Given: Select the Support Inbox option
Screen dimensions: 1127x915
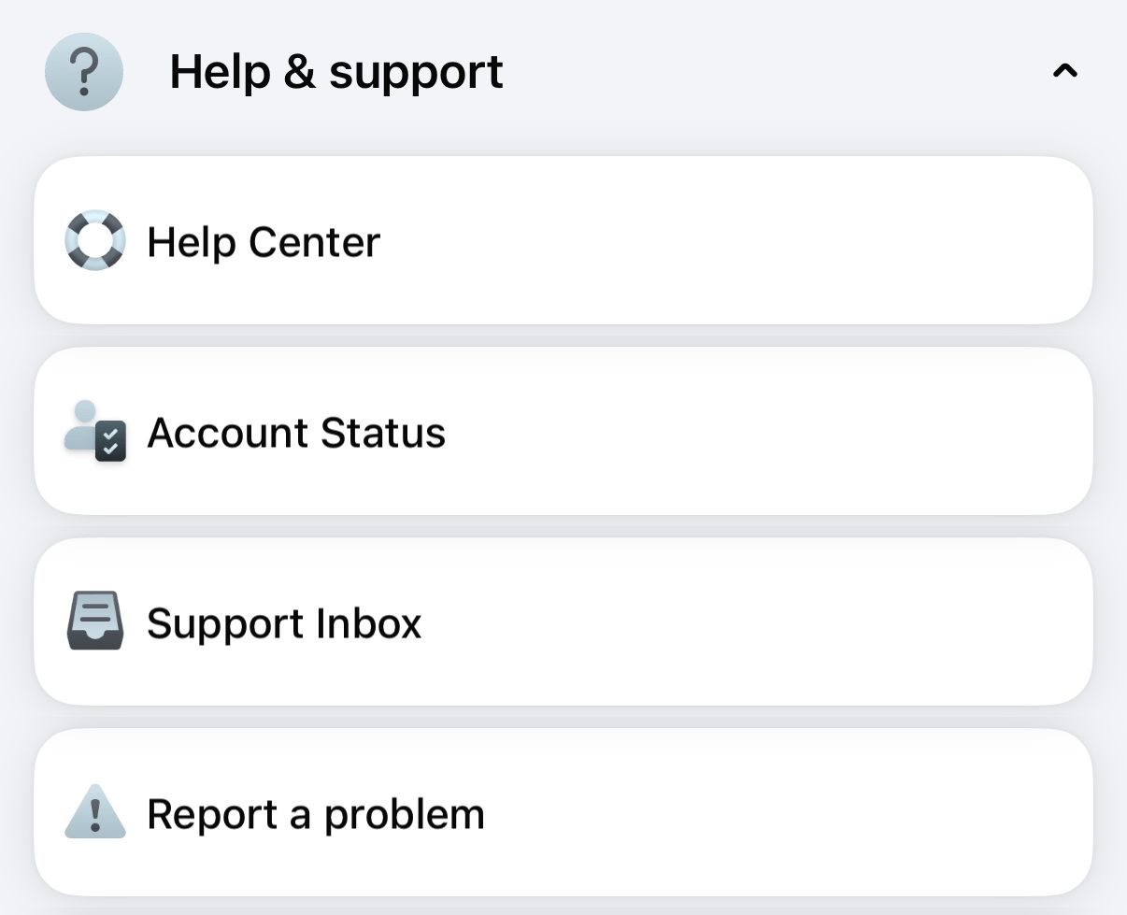Looking at the screenshot, I should [283, 622].
